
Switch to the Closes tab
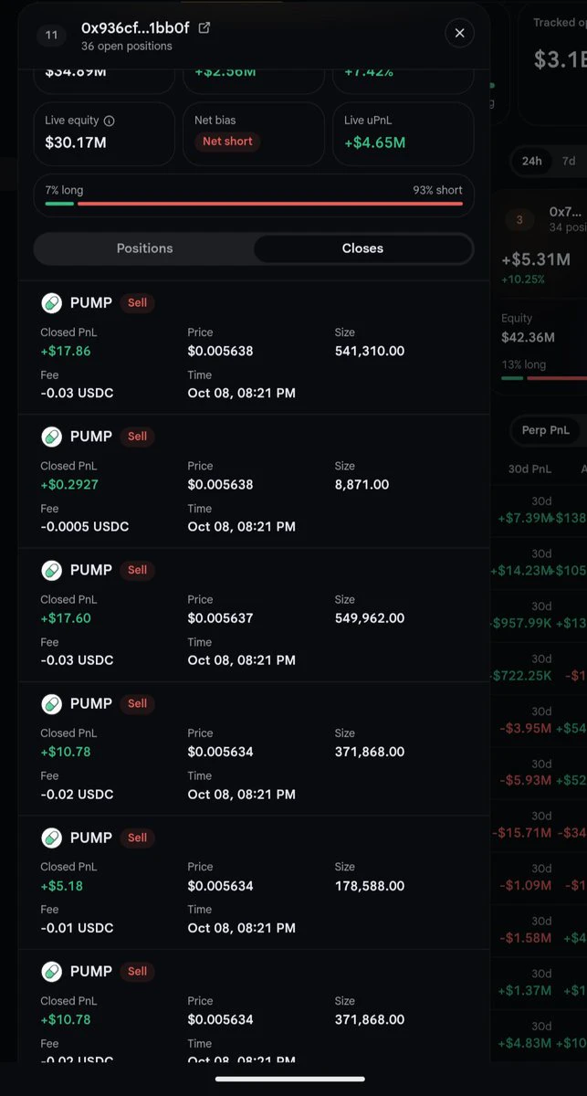(362, 248)
